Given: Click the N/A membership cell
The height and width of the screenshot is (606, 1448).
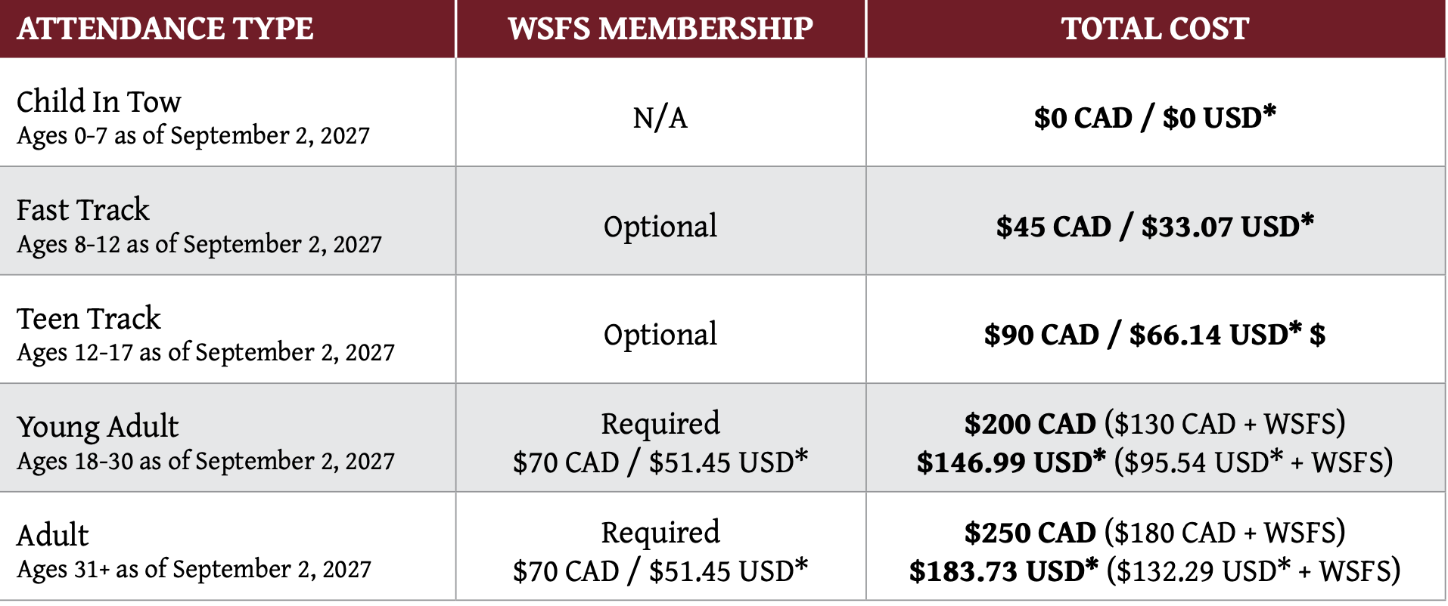Looking at the screenshot, I should [x=660, y=119].
